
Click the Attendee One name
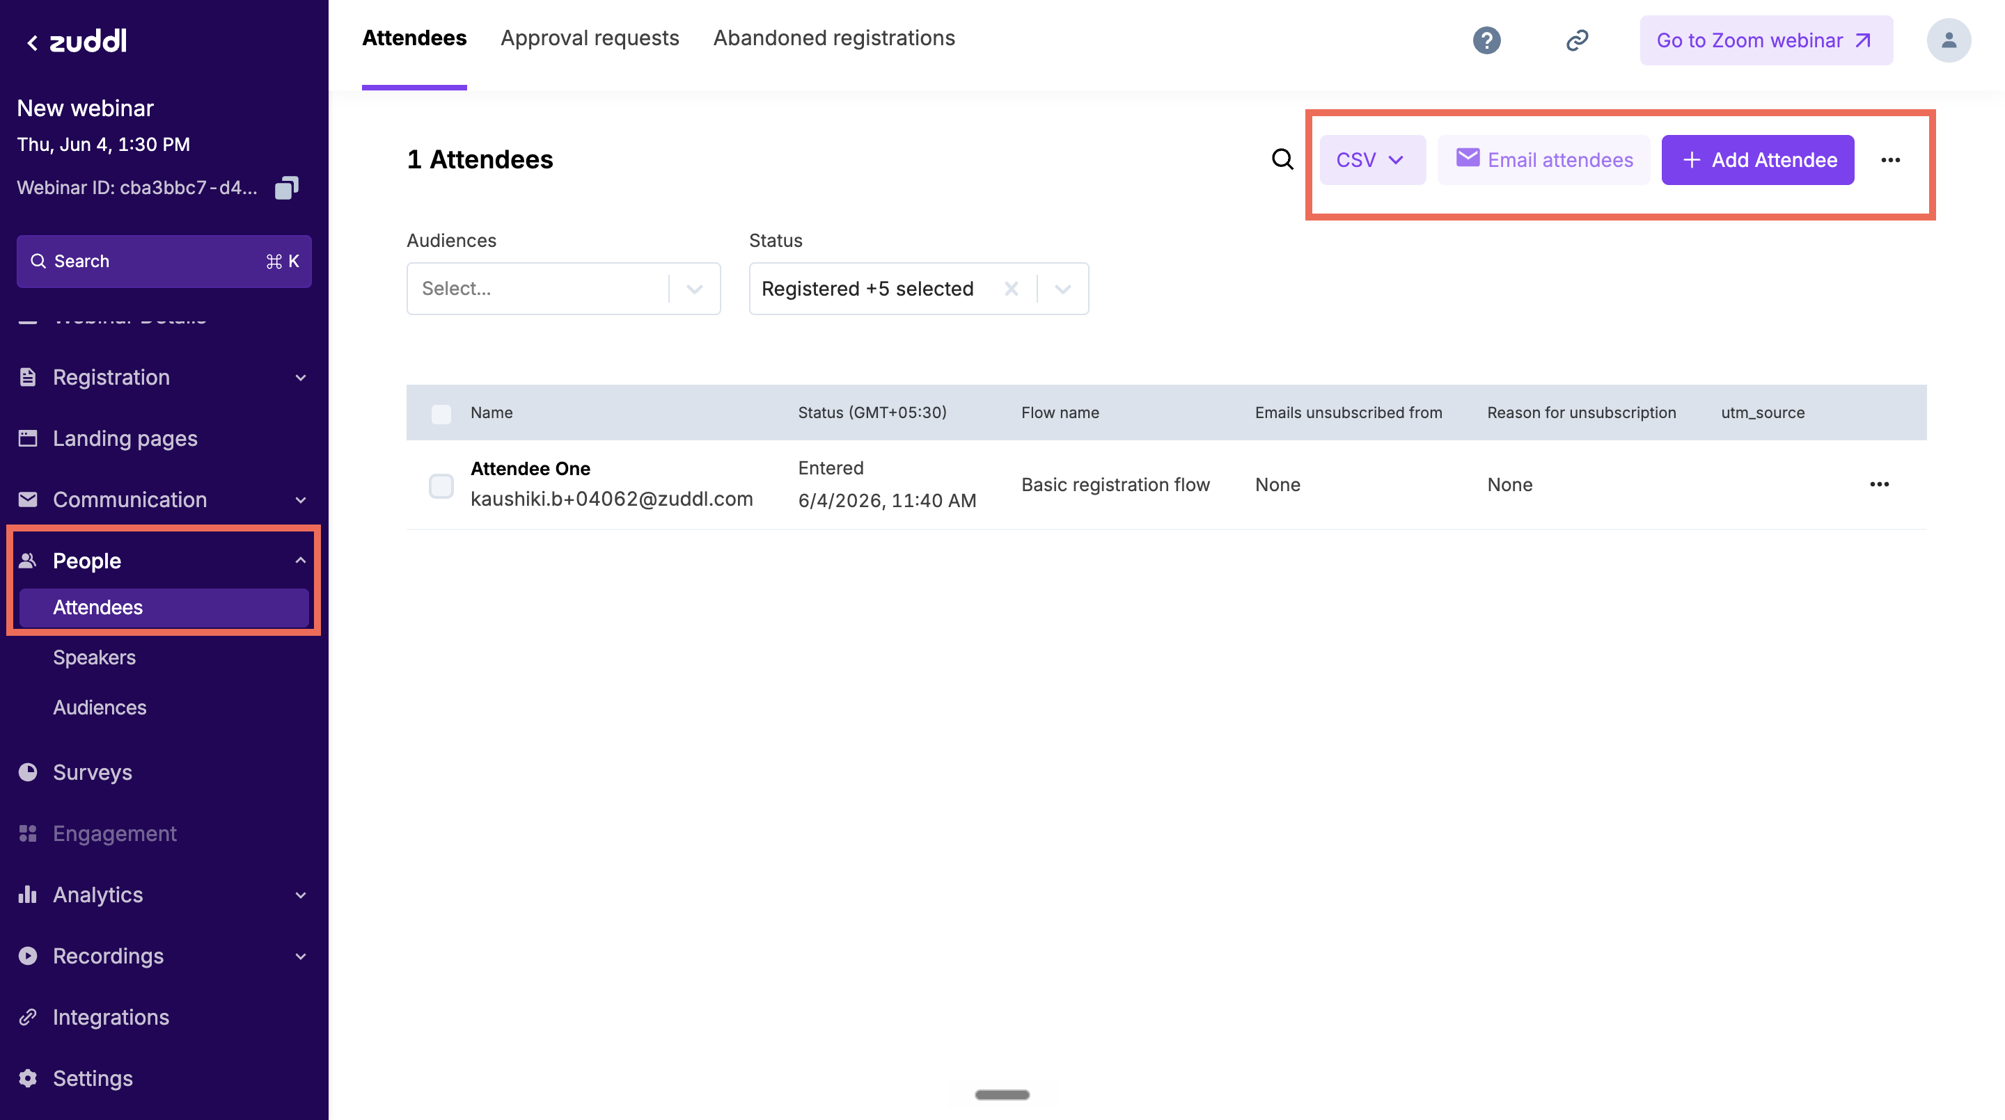(530, 468)
